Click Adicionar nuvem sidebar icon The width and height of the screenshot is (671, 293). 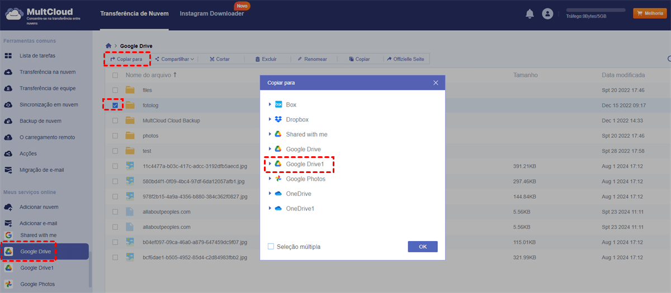click(x=8, y=207)
